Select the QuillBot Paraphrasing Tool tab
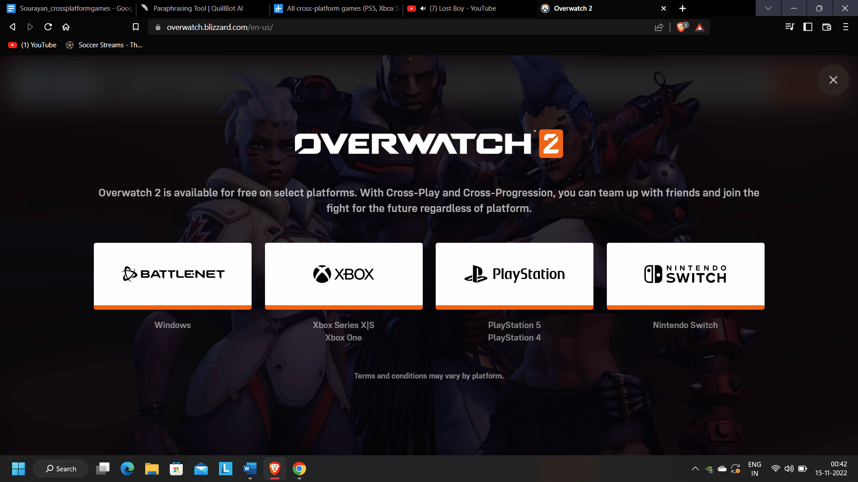The image size is (858, 482). pyautogui.click(x=198, y=8)
